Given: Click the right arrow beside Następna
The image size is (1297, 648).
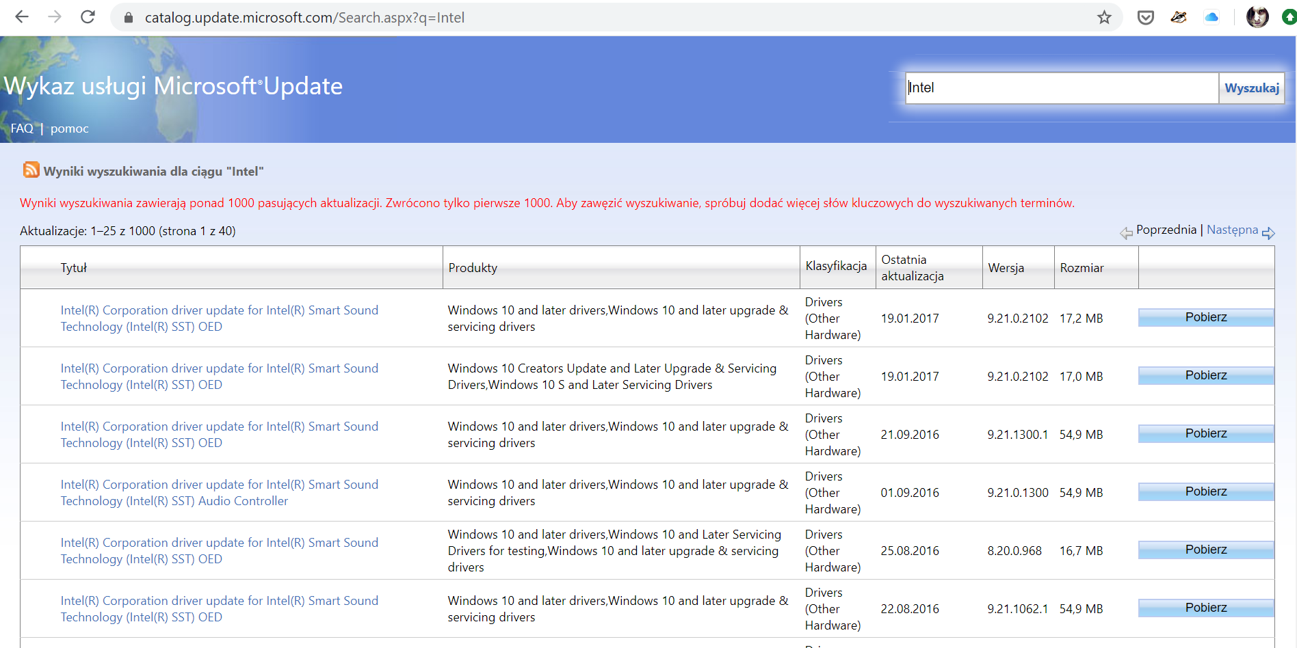Looking at the screenshot, I should [1268, 233].
